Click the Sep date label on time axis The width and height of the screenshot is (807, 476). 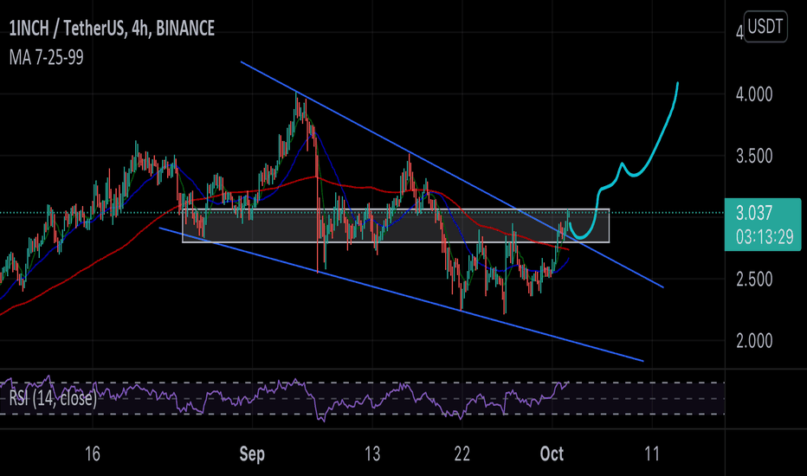tap(252, 453)
